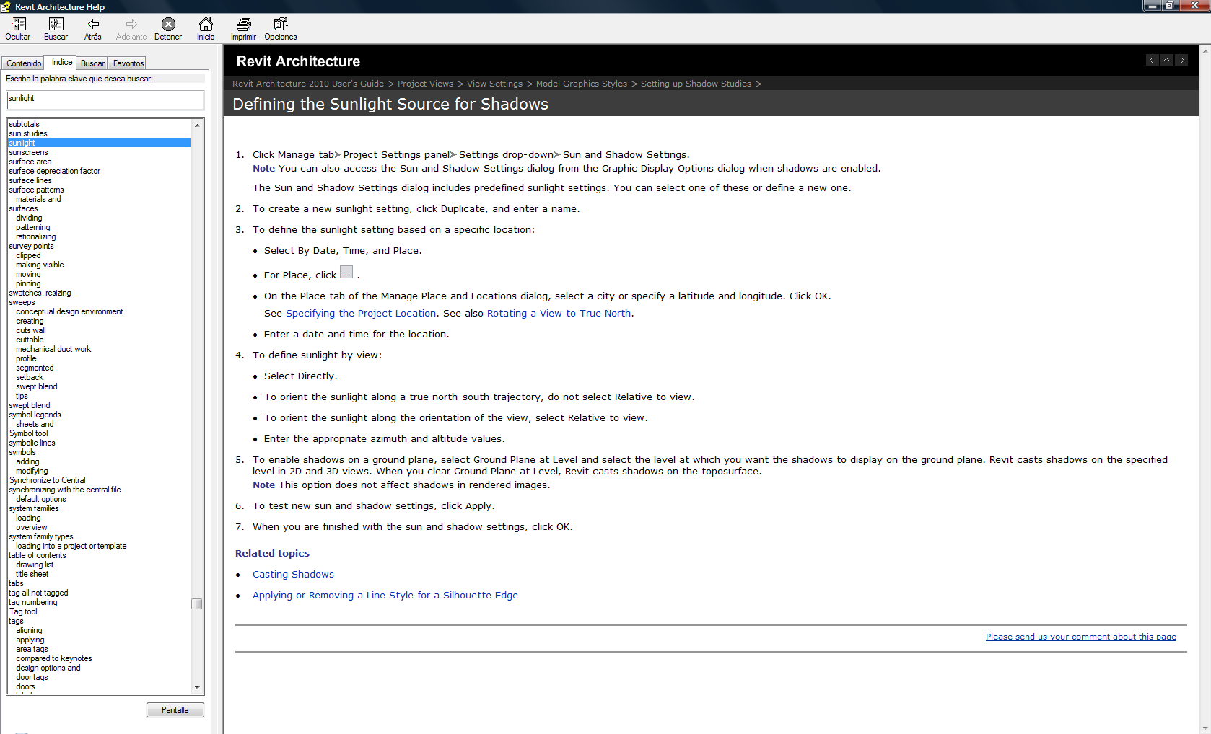Select the 'surface lines' index entry
The image size is (1211, 734).
tap(30, 180)
